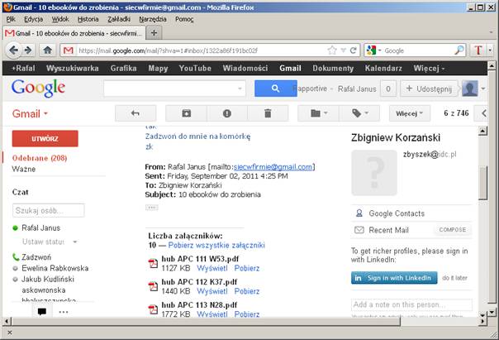The width and height of the screenshot is (499, 340).
Task: Click the Udostępnij share button
Action: pos(429,89)
